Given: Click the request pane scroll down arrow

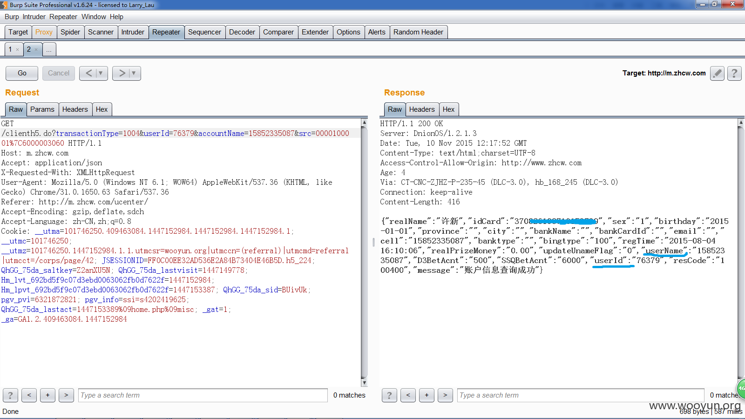Looking at the screenshot, I should click(364, 383).
